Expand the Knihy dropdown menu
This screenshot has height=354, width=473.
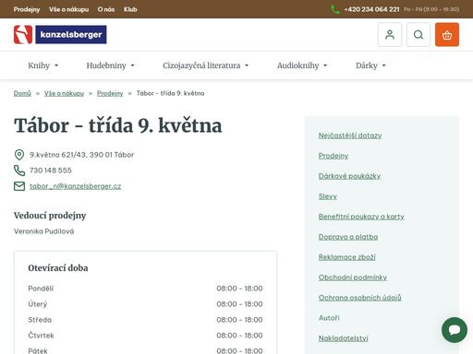point(43,65)
